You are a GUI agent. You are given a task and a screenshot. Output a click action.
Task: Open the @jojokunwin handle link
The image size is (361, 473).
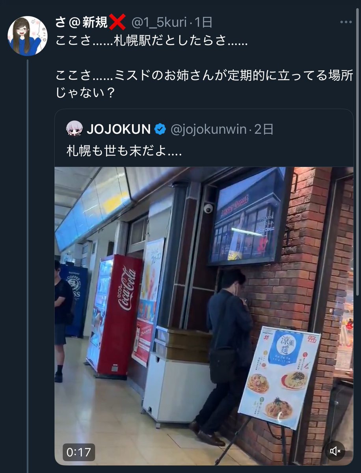click(208, 129)
